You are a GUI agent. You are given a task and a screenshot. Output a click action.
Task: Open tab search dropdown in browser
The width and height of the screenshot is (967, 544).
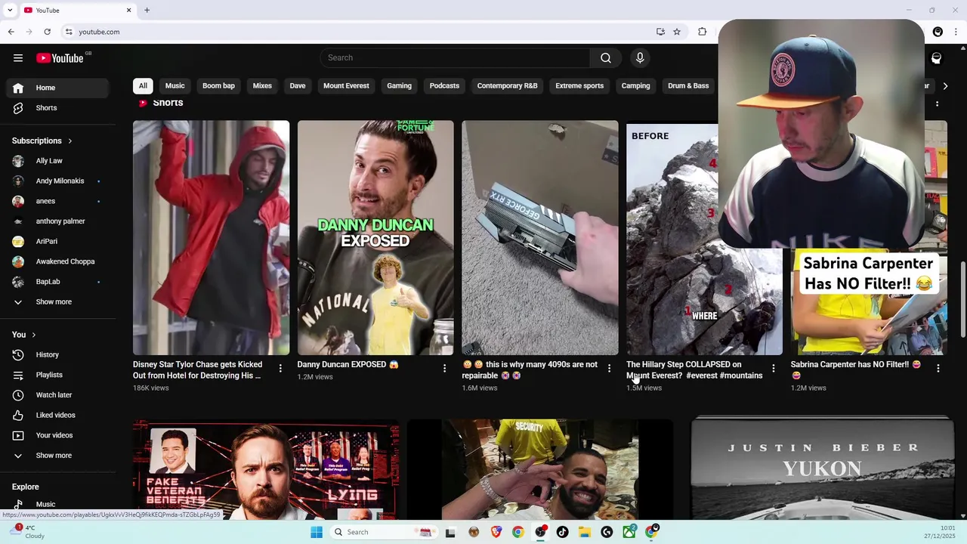tap(10, 10)
